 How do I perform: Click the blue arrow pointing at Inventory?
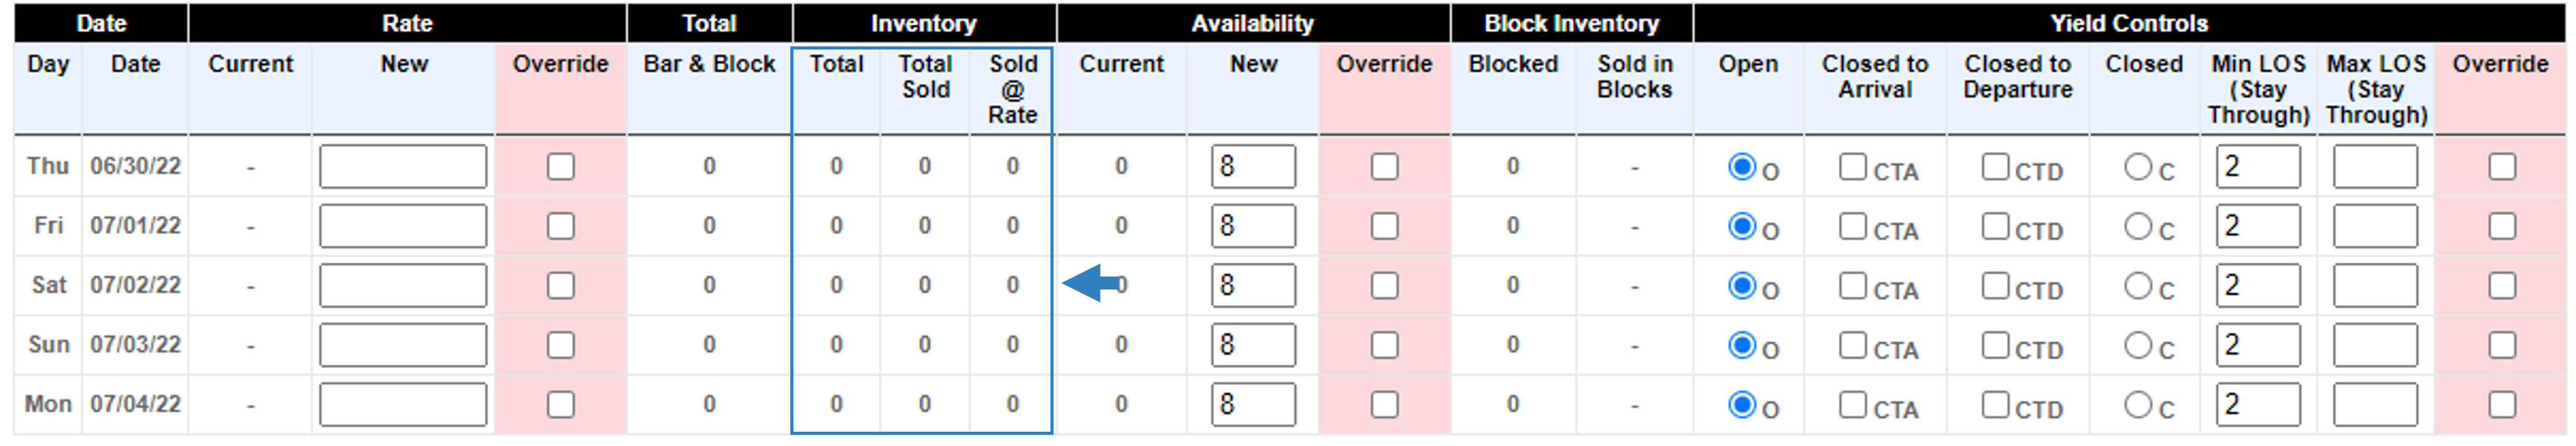click(1092, 283)
